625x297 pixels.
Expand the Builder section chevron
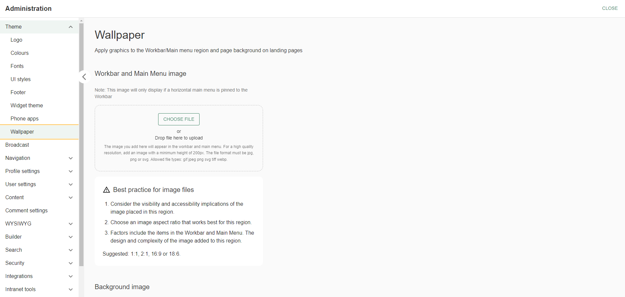tap(71, 237)
